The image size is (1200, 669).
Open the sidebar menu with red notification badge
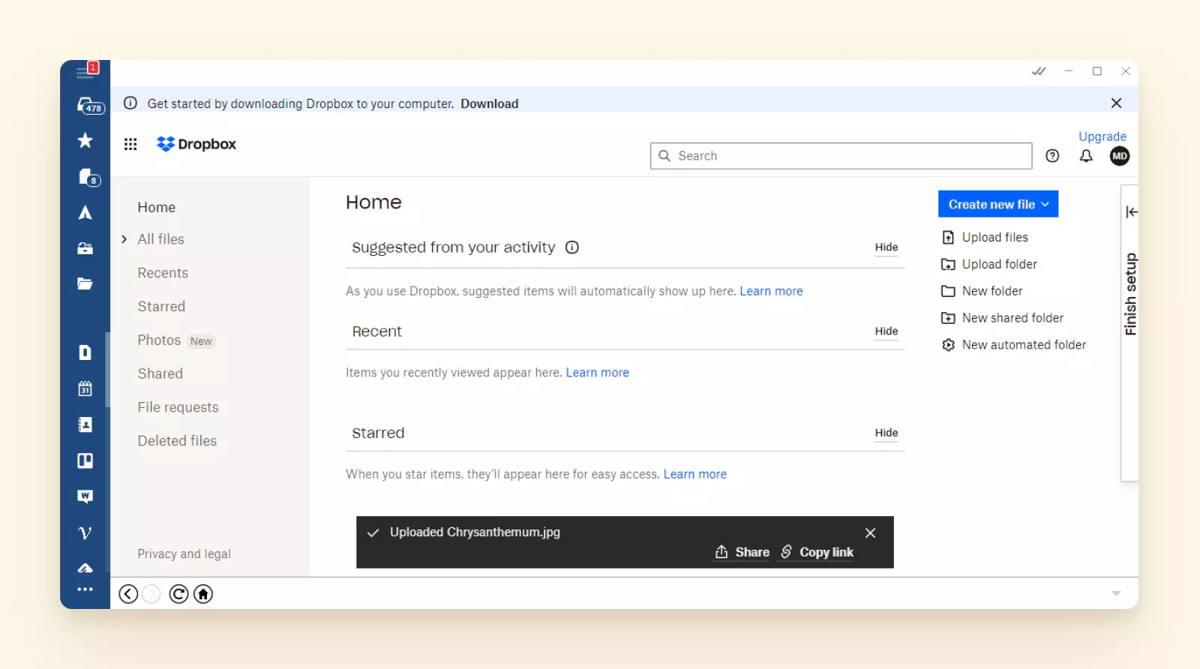86,71
